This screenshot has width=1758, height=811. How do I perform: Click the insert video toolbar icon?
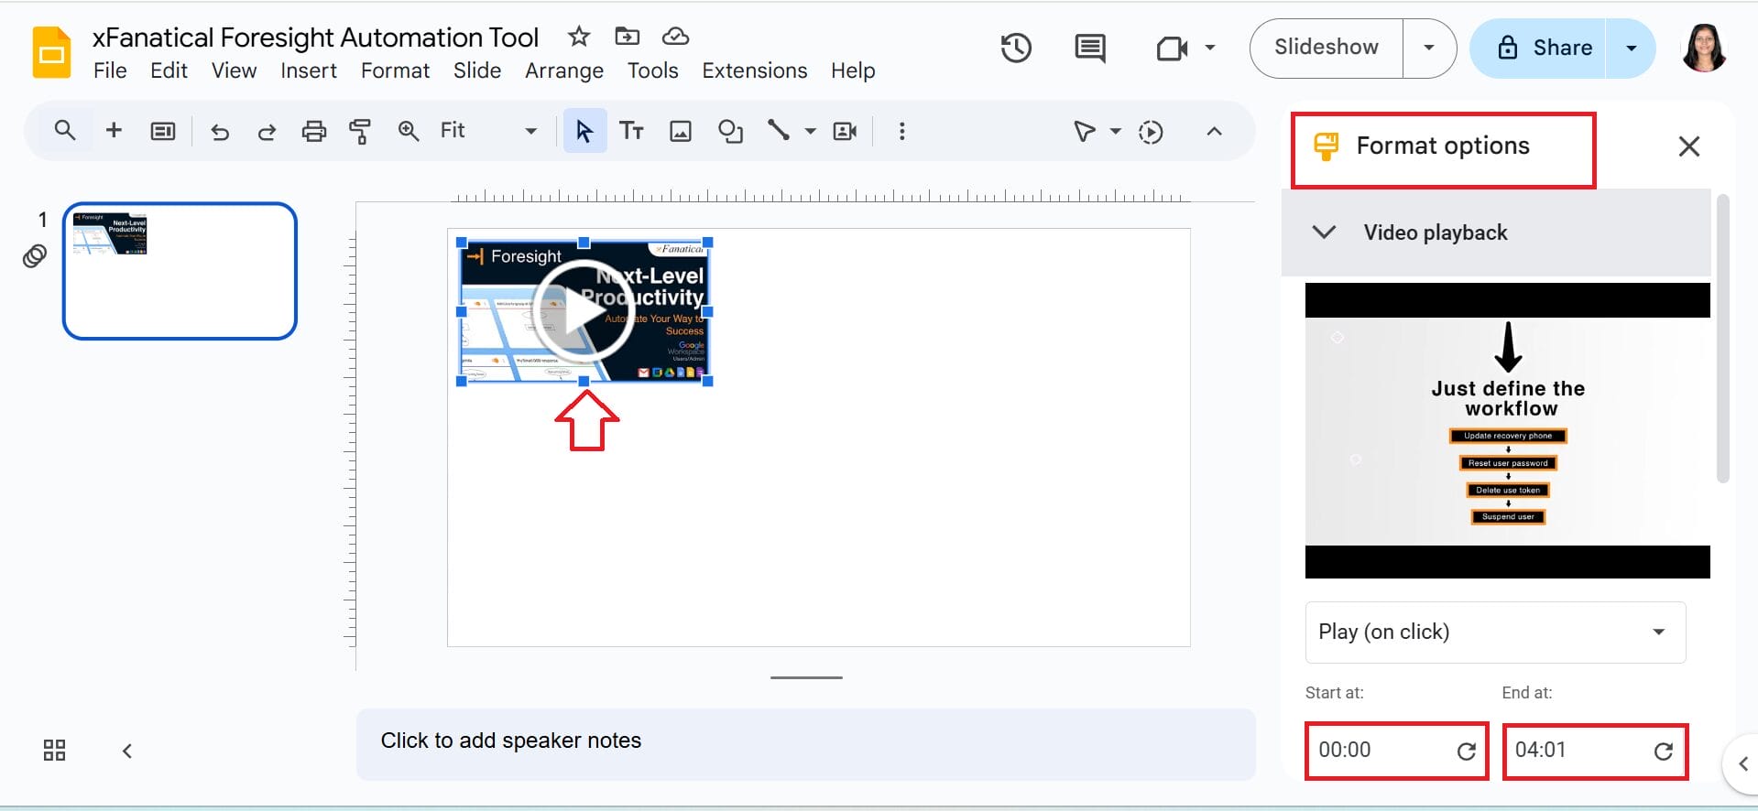coord(845,131)
